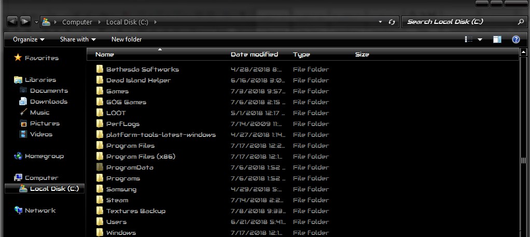Open Music library in sidebar

[39, 113]
